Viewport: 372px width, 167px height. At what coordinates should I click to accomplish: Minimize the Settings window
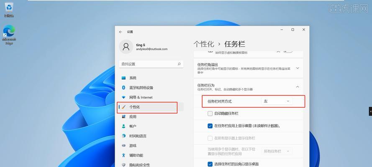coord(282,30)
